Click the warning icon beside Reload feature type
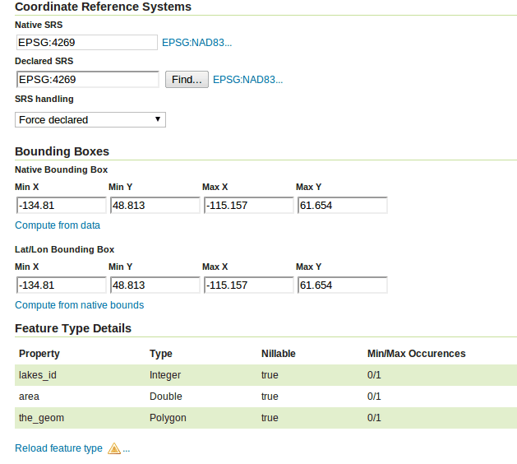Image resolution: width=517 pixels, height=464 pixels. [114, 448]
